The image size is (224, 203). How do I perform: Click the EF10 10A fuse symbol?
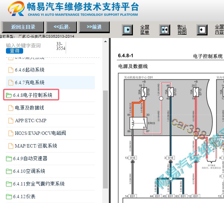coord(196,92)
